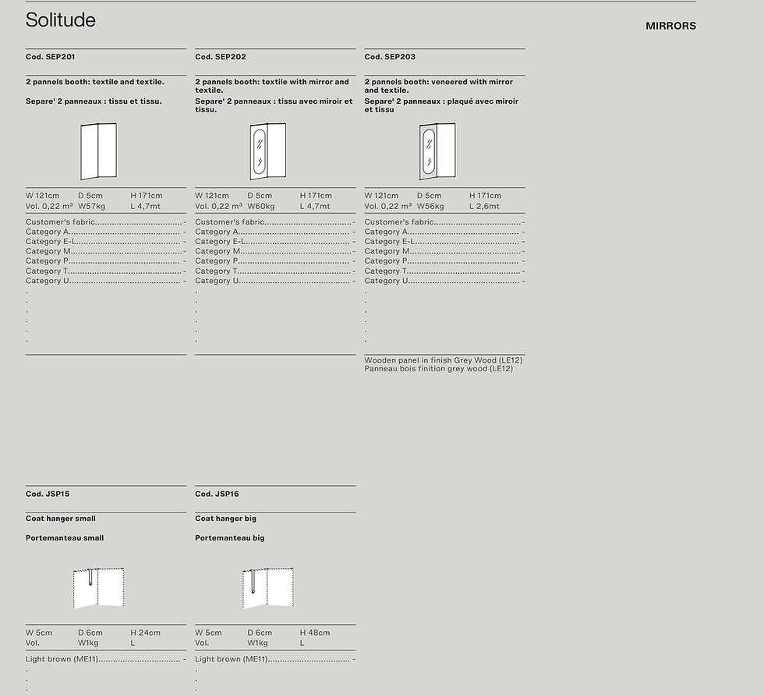This screenshot has width=764, height=695.
Task: Click the SEP201 two-panel booth drawing
Action: pos(98,151)
